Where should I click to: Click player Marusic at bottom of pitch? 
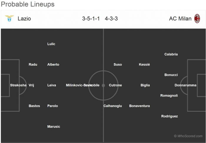tap(54, 126)
